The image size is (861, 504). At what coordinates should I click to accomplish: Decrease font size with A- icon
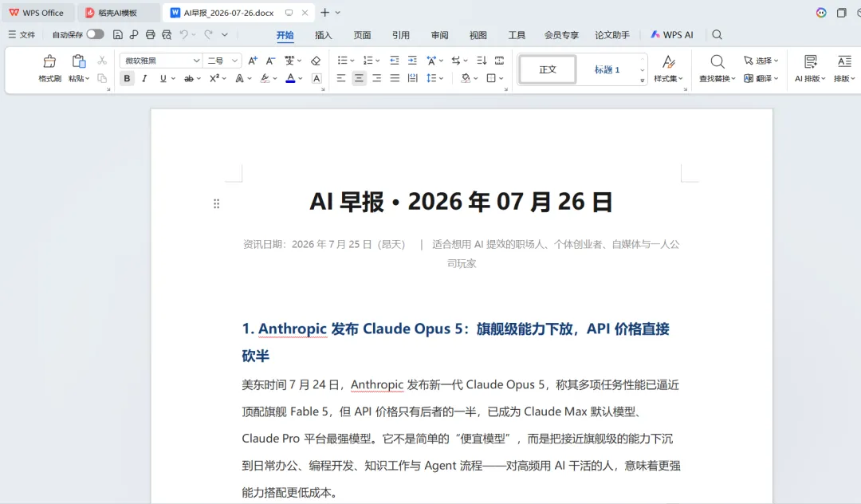click(x=270, y=61)
